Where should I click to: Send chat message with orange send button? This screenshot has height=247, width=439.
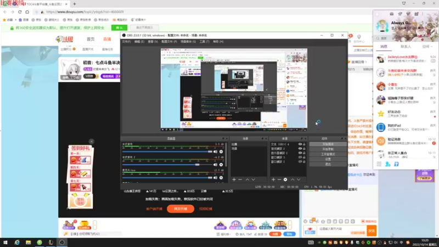point(372,231)
